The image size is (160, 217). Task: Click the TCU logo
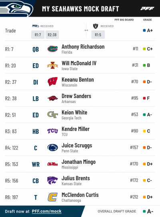(x=52, y=131)
